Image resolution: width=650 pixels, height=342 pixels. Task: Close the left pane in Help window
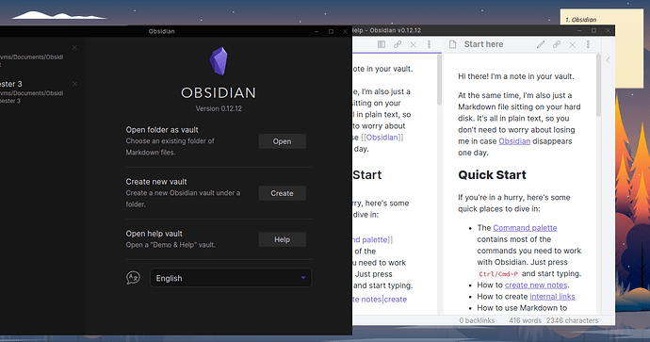click(414, 45)
